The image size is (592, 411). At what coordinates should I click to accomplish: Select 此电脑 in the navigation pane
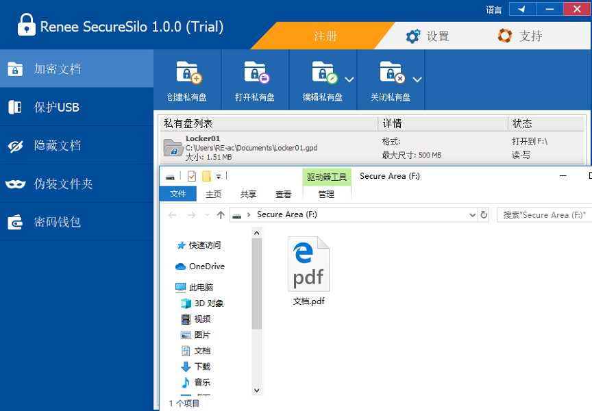point(195,288)
